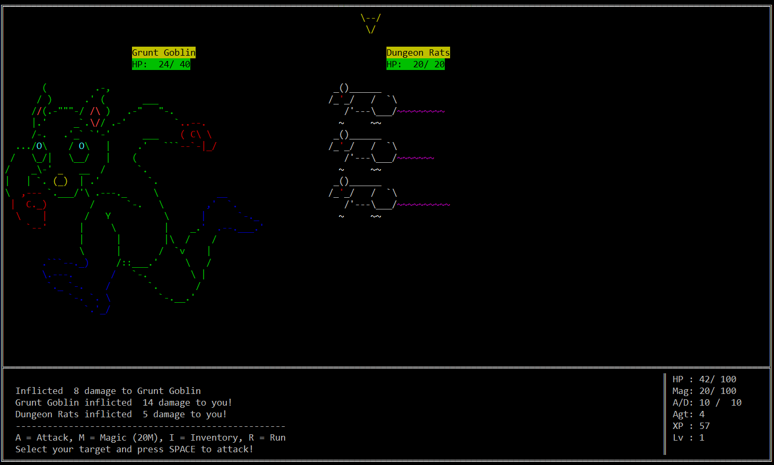Click the A/D 10/10 stat
774x465 pixels.
(707, 402)
